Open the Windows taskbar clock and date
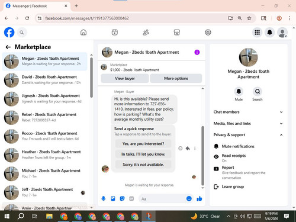This screenshot has width=296, height=222. 271,216
